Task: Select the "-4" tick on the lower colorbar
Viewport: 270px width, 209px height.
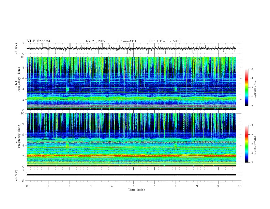Action: pos(251,135)
